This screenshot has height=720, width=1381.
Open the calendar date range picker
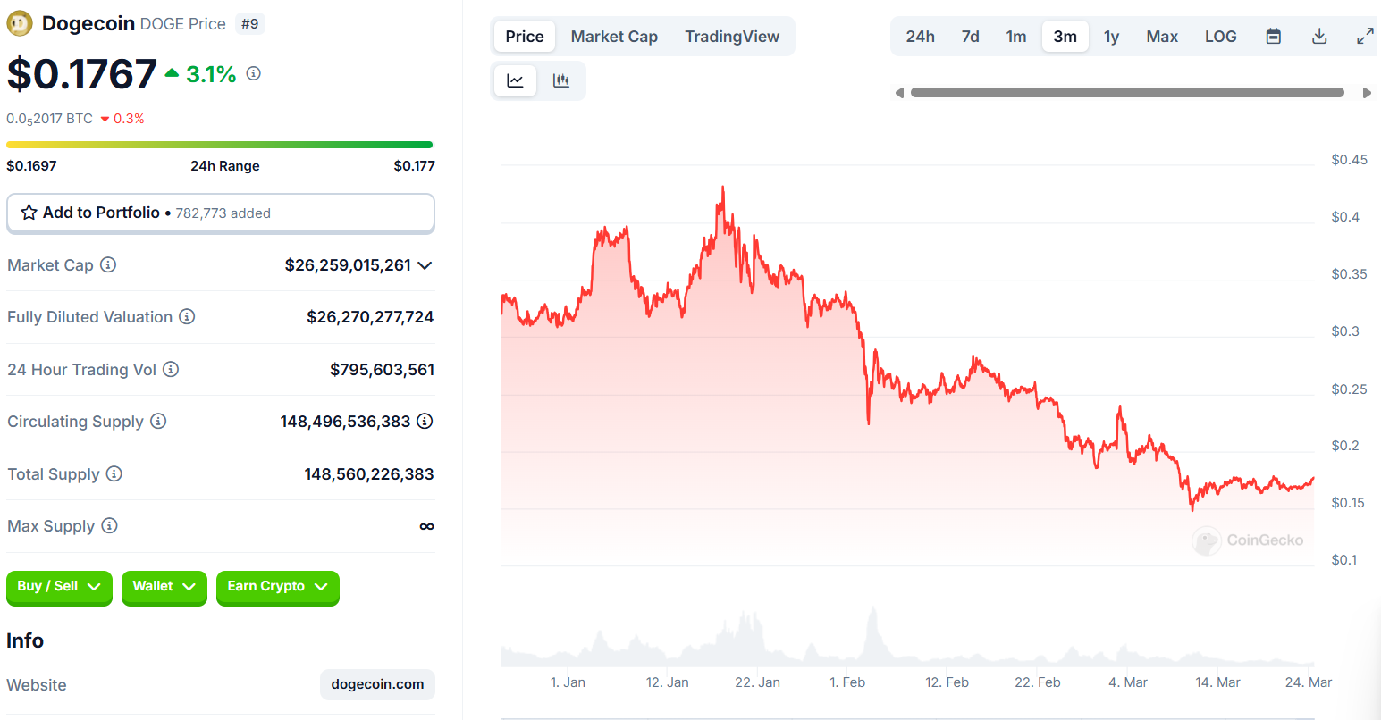[1274, 37]
